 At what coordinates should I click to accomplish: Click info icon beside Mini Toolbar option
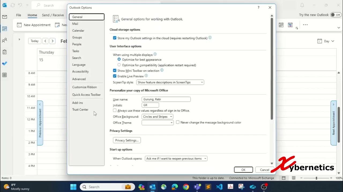162,70
